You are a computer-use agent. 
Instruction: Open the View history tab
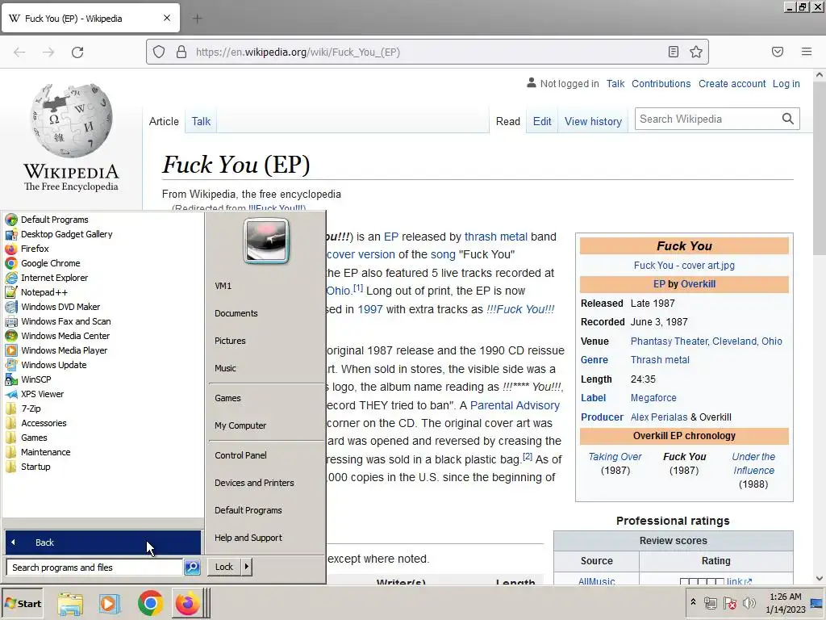click(593, 121)
